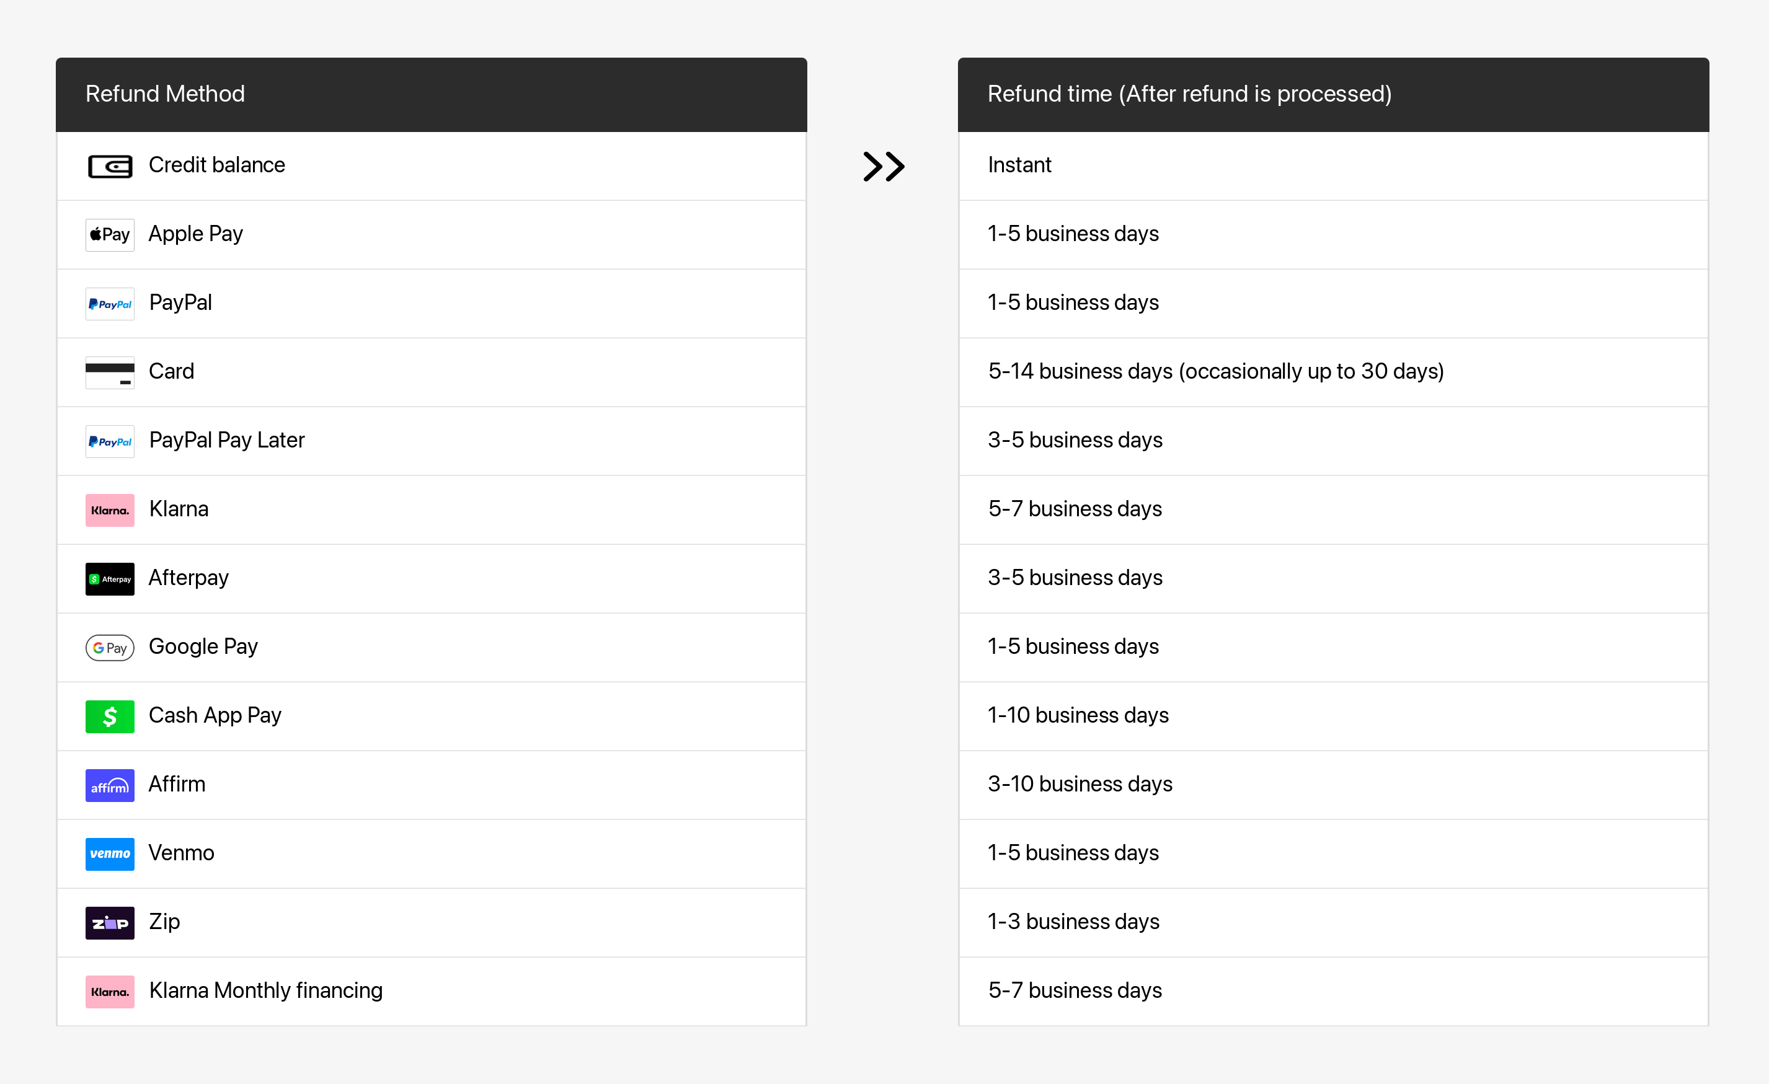Click the pink Klarna logo in Klarna row
1769x1084 pixels.
110,510
